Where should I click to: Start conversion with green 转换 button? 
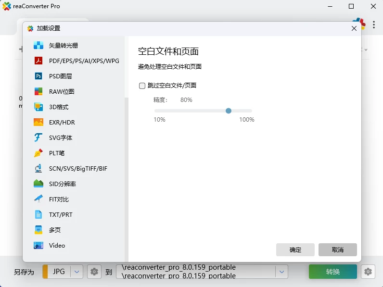click(x=332, y=272)
